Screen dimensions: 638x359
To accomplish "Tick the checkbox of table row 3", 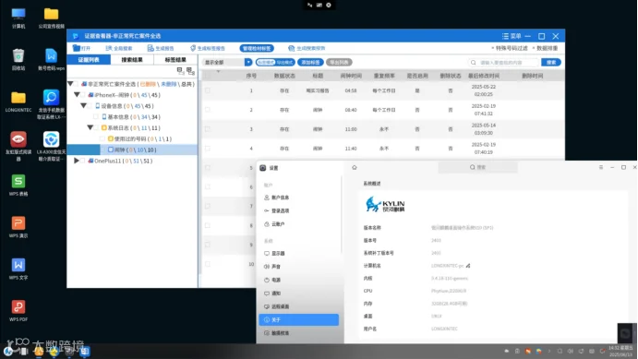I will coord(208,129).
